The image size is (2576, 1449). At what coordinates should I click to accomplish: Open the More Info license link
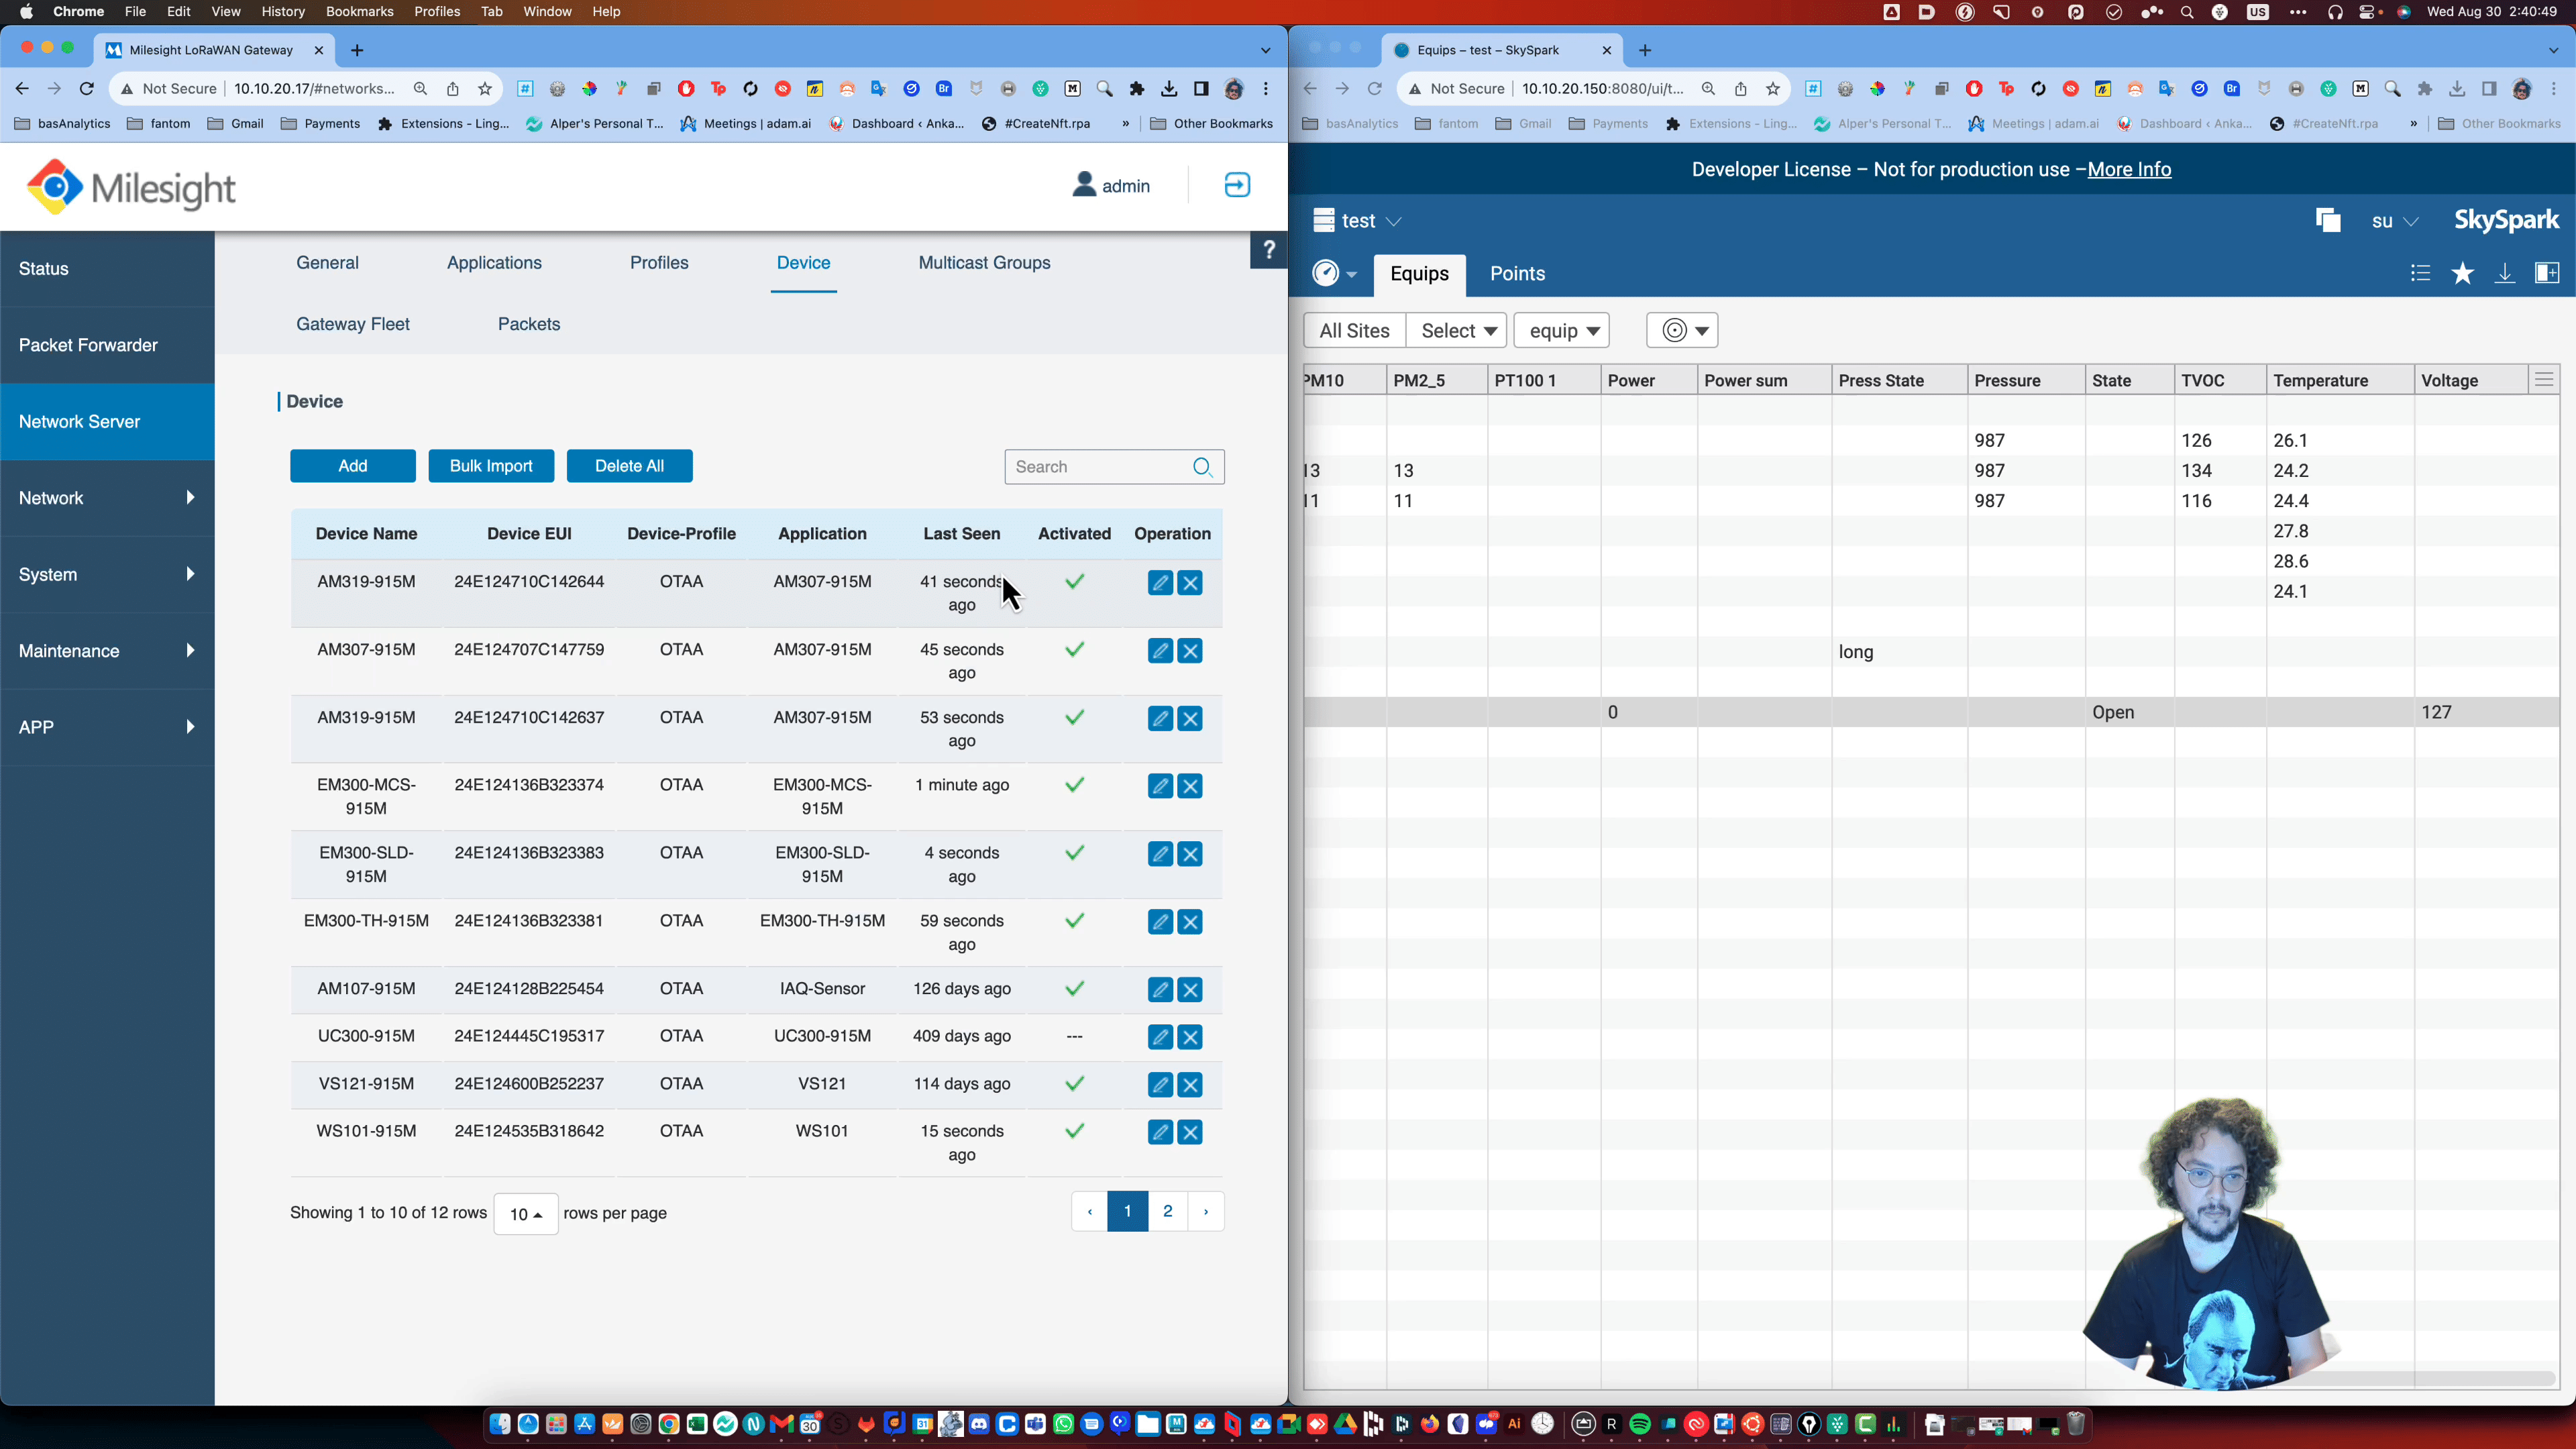(x=2129, y=169)
